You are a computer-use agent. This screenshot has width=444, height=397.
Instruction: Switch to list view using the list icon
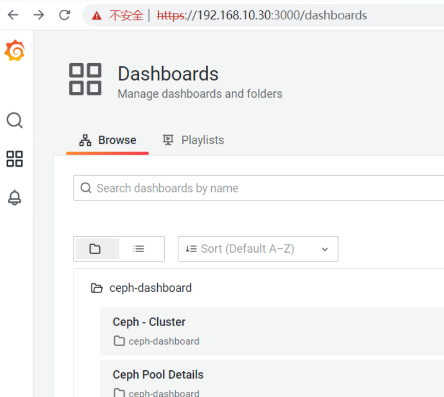(x=139, y=249)
